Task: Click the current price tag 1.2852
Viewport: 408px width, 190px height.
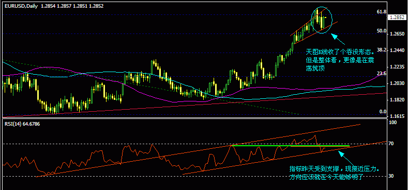Action: [397, 18]
